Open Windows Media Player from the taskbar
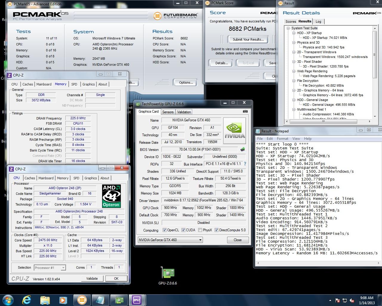Viewport: 382px width, 306px height. [63, 300]
